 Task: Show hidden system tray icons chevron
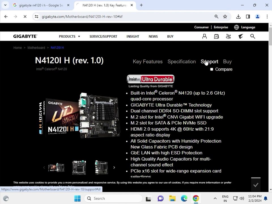[215, 198]
